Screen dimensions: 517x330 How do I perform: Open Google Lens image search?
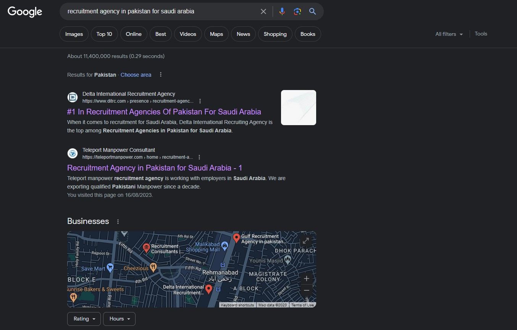[x=297, y=11]
